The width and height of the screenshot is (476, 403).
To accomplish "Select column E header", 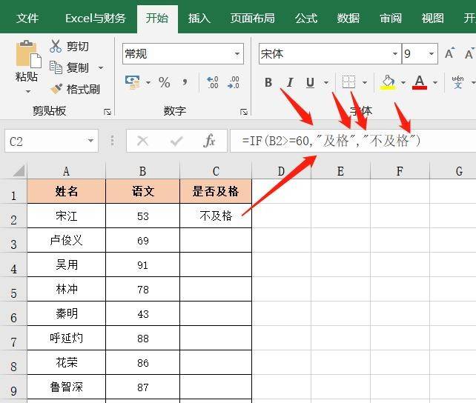I will click(340, 171).
